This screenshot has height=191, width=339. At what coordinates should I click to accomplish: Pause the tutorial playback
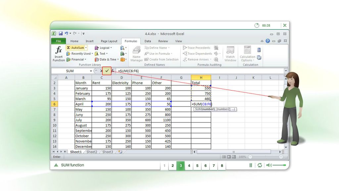[x=251, y=165]
